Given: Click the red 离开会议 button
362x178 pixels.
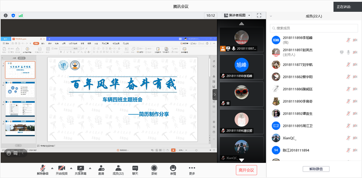Looking at the screenshot, I should pyautogui.click(x=246, y=170).
